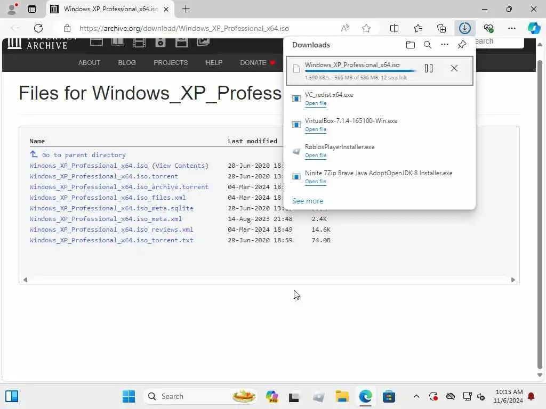Open Archive web section icon
Screen dimensions: 546x409
click(97, 43)
